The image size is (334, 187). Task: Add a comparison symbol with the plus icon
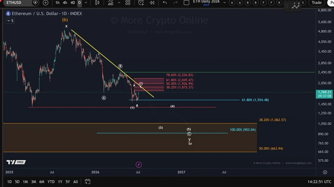(x=46, y=3)
